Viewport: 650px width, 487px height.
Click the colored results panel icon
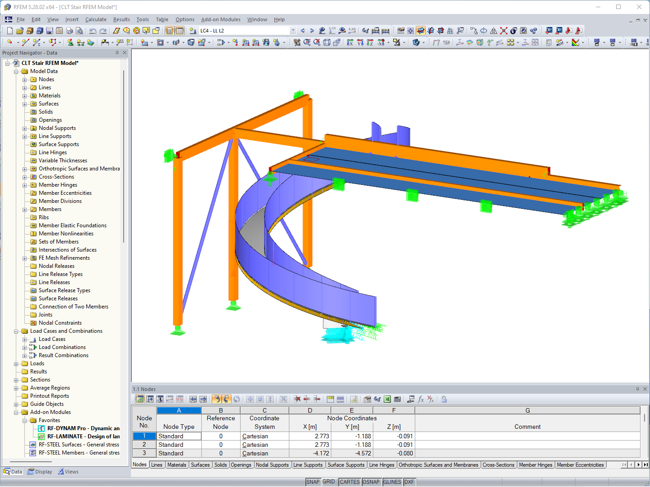[576, 42]
